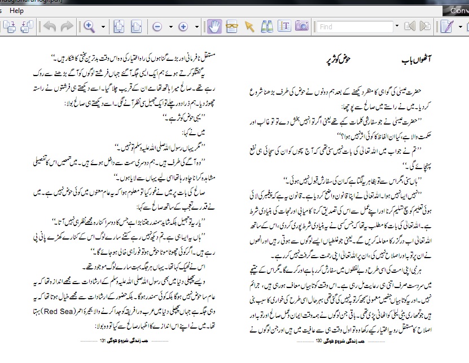Open the Help menu
This screenshot has height=363, width=469.
pos(16,11)
